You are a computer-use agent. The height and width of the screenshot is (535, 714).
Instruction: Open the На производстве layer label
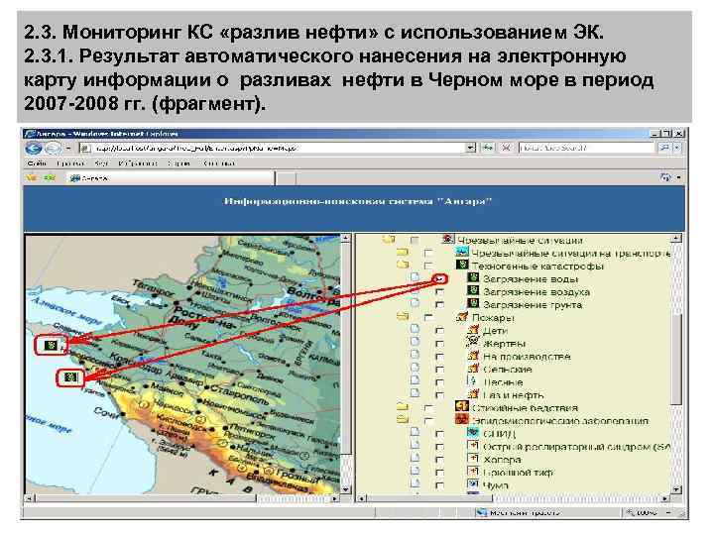[x=527, y=357]
